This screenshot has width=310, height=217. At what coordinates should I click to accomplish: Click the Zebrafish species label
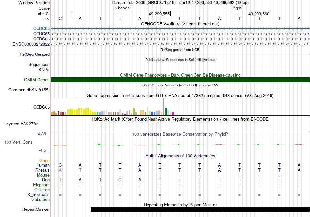tap(41, 200)
